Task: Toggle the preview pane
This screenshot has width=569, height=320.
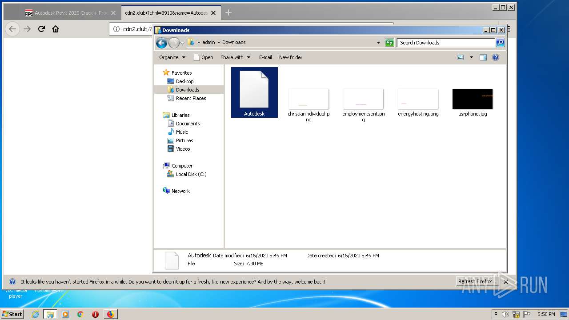Action: coord(483,57)
